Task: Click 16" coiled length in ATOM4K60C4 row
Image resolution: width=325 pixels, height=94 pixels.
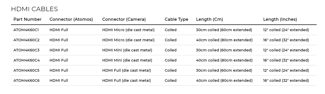Action: [286, 60]
